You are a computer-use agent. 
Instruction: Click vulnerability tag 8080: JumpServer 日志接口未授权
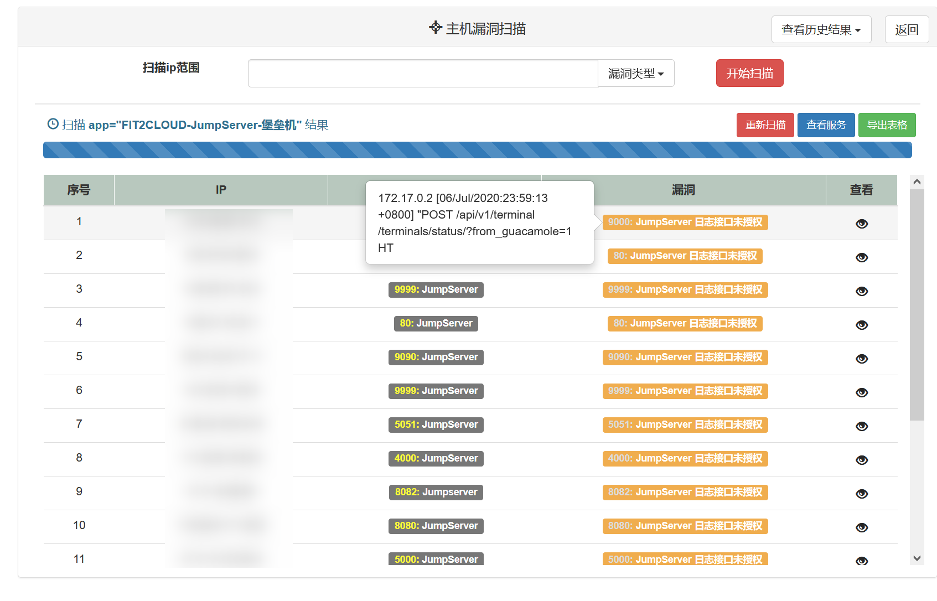[685, 526]
